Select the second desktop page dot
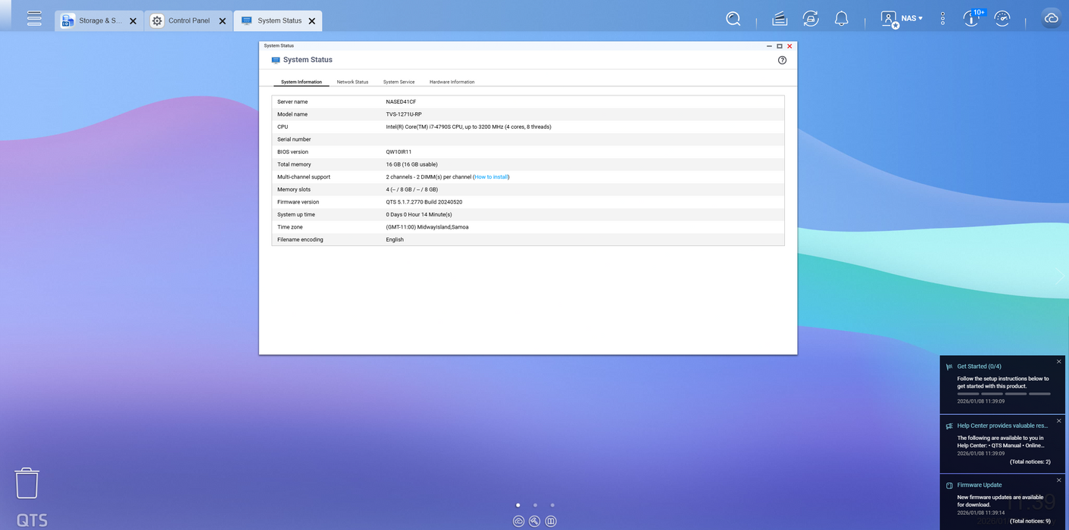The width and height of the screenshot is (1069, 530). 535,505
